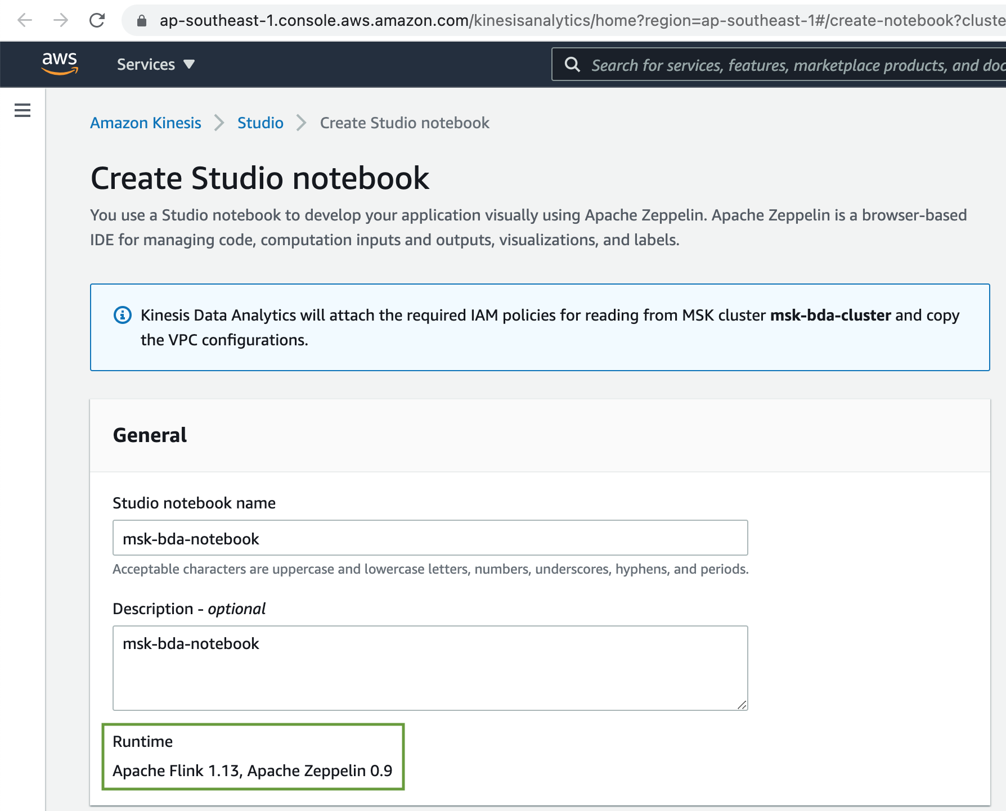Screen dimensions: 1006x811
Task: Click the Studio notebook name input field
Action: (430, 538)
